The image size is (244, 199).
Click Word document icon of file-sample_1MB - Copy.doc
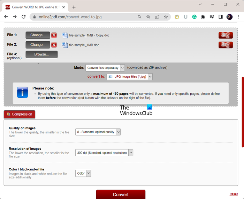click(65, 35)
